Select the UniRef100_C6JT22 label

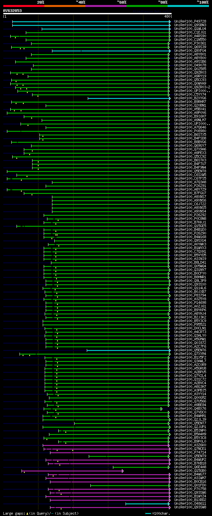(190, 204)
